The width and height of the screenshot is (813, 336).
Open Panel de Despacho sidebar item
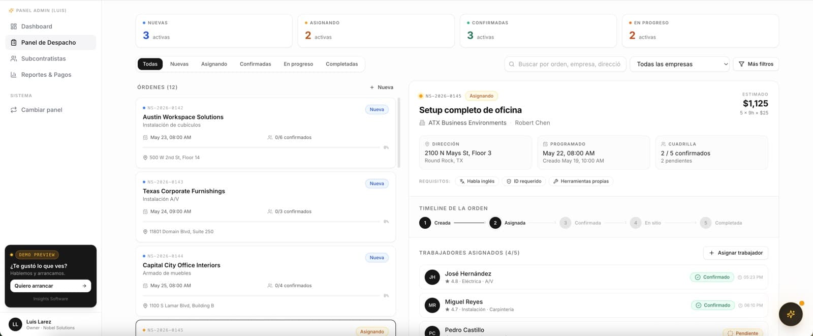50,42
